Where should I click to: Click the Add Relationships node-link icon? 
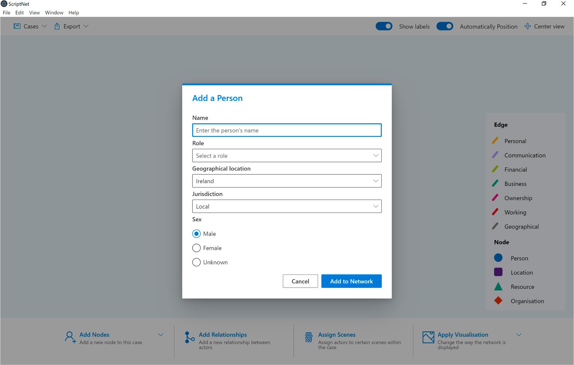tap(189, 337)
